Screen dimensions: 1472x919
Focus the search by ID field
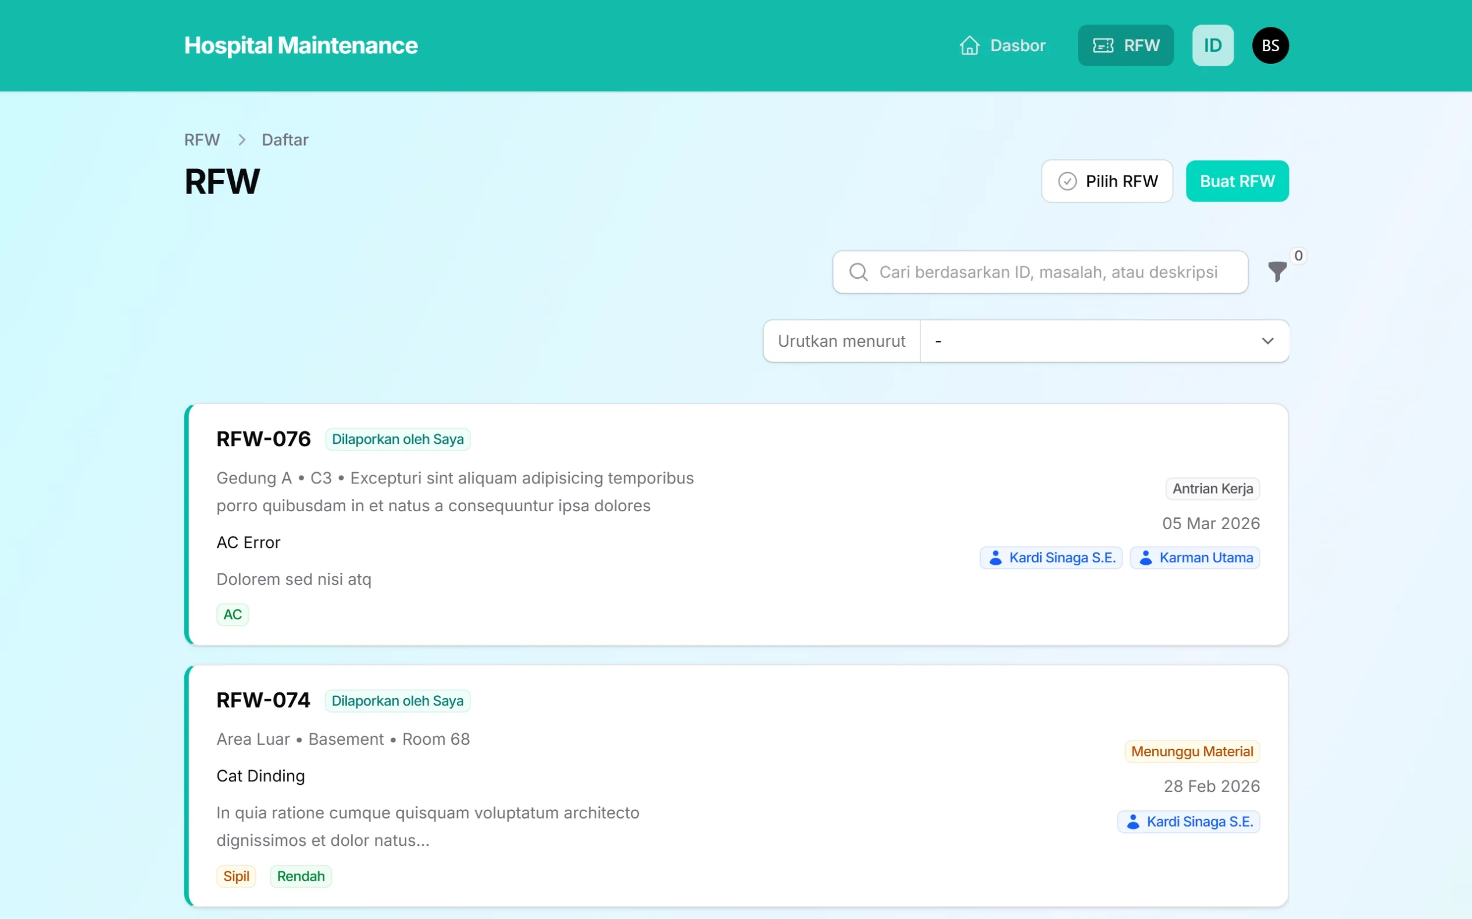coord(1048,272)
